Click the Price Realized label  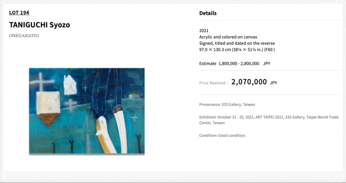(214, 83)
